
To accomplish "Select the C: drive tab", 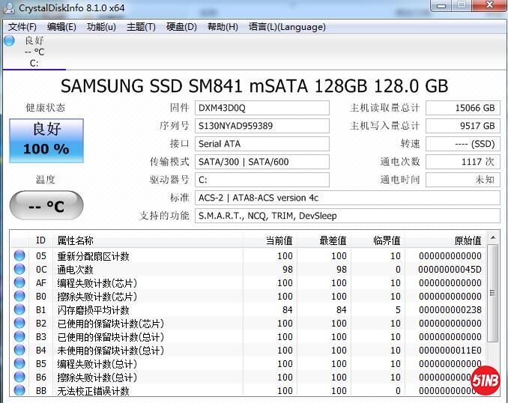I will pyautogui.click(x=34, y=63).
